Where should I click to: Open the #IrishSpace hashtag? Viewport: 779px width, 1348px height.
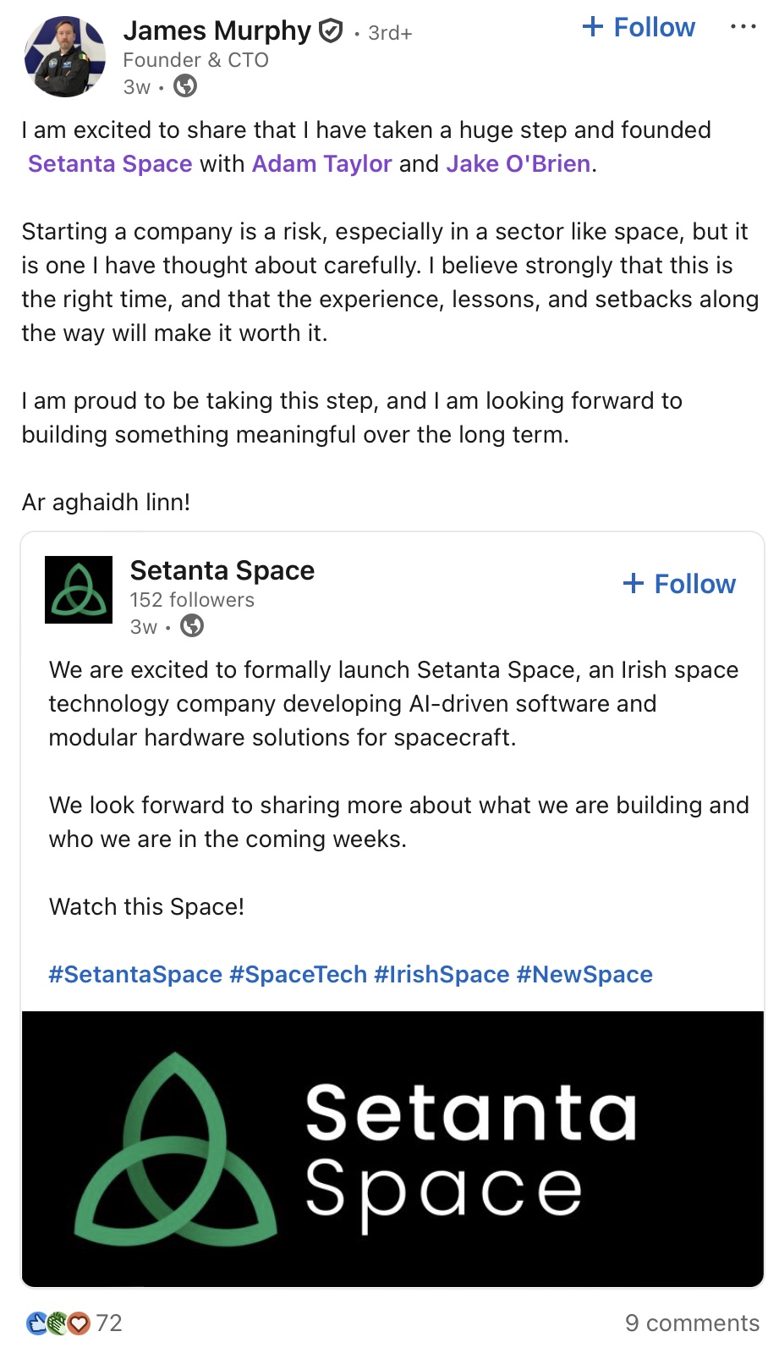[x=442, y=974]
